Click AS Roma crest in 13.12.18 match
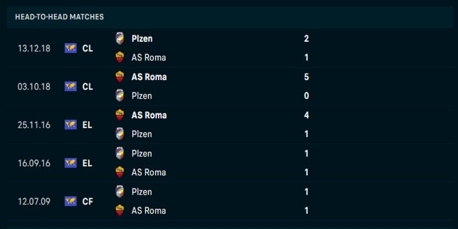The image size is (458, 229). [120, 57]
